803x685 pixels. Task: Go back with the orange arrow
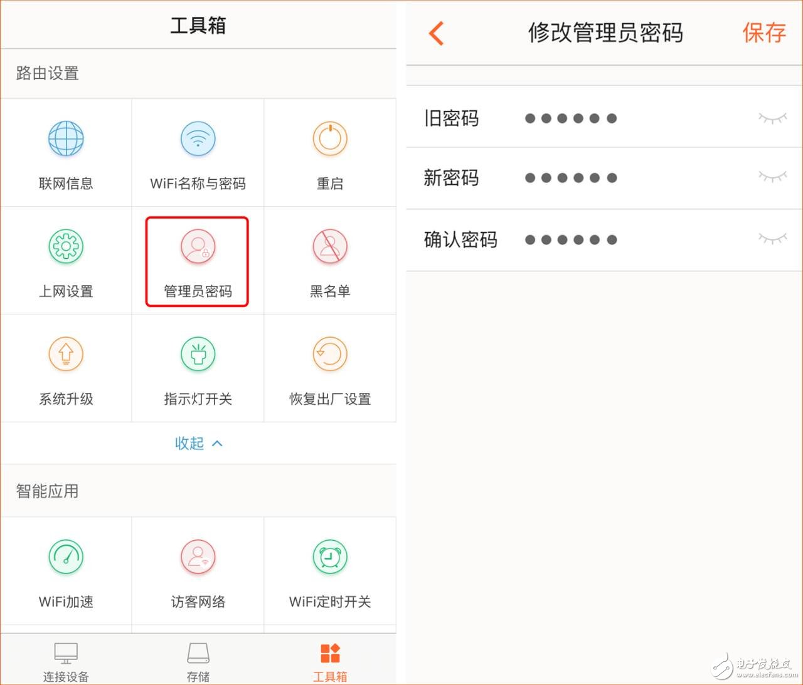(x=435, y=33)
